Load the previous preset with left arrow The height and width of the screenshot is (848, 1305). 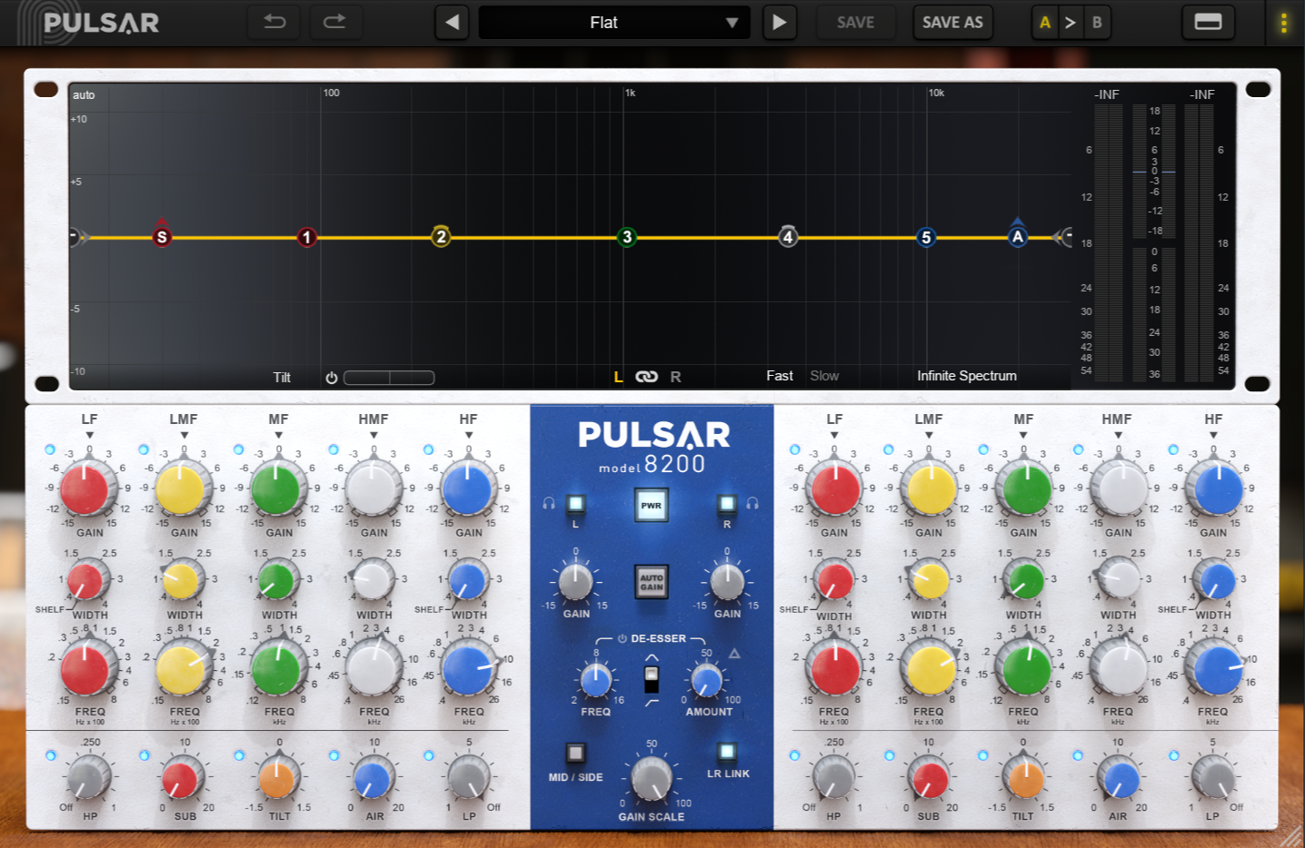pyautogui.click(x=452, y=23)
